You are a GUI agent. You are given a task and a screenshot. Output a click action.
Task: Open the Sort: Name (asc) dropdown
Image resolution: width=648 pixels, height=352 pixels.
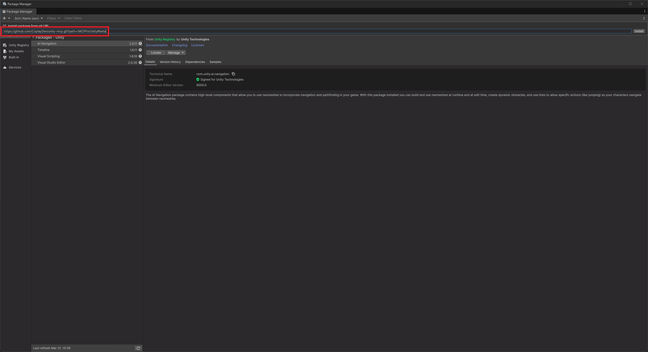click(29, 18)
